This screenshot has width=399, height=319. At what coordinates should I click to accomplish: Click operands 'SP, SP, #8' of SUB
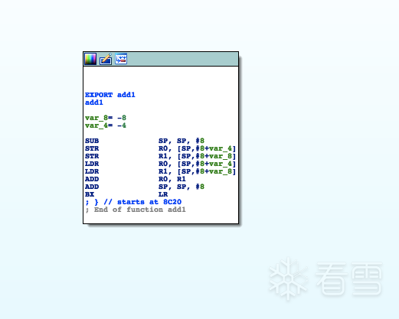click(182, 141)
